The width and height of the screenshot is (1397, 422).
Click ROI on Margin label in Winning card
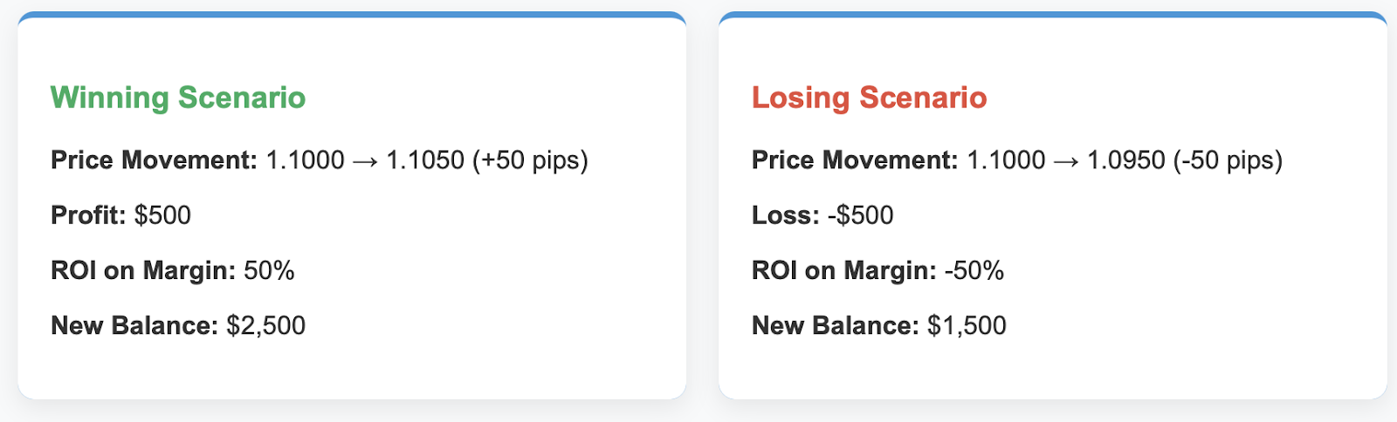143,270
